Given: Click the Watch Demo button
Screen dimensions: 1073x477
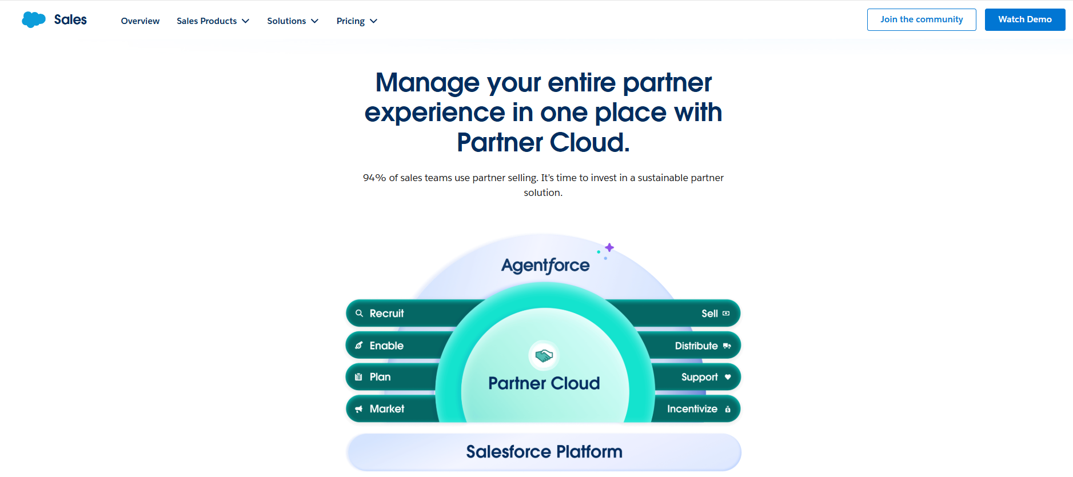Looking at the screenshot, I should point(1025,19).
